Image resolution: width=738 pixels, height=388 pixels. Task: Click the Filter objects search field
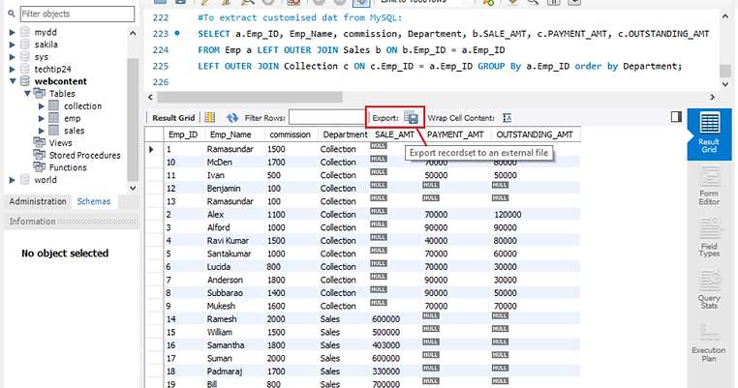77,14
